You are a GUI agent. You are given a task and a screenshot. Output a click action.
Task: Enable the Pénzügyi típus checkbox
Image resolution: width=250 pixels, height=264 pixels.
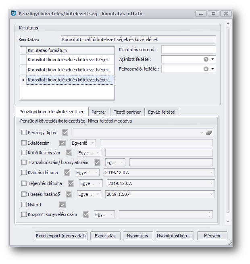[x=24, y=132]
